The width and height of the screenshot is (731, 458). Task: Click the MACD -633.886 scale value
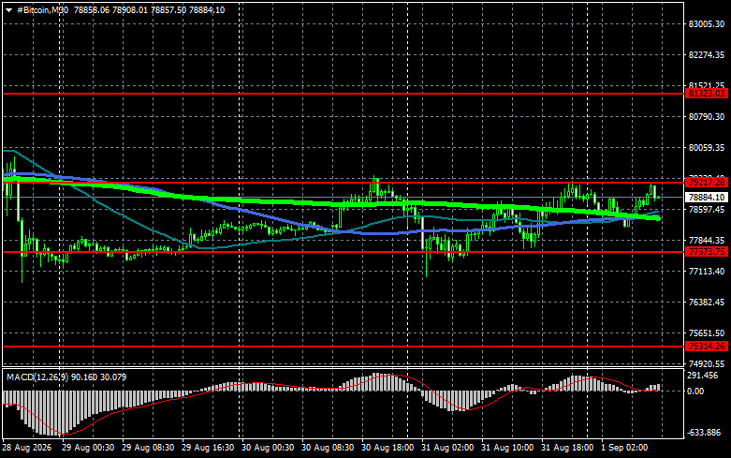704,433
